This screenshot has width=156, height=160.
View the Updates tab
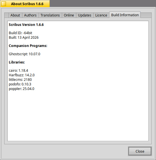coord(85,15)
